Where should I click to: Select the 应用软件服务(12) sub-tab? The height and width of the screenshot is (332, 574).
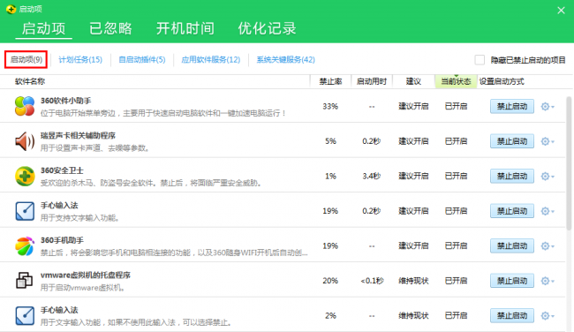point(211,60)
